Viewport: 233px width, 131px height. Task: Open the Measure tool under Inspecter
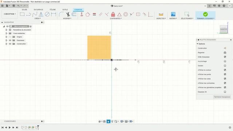[x=161, y=14]
